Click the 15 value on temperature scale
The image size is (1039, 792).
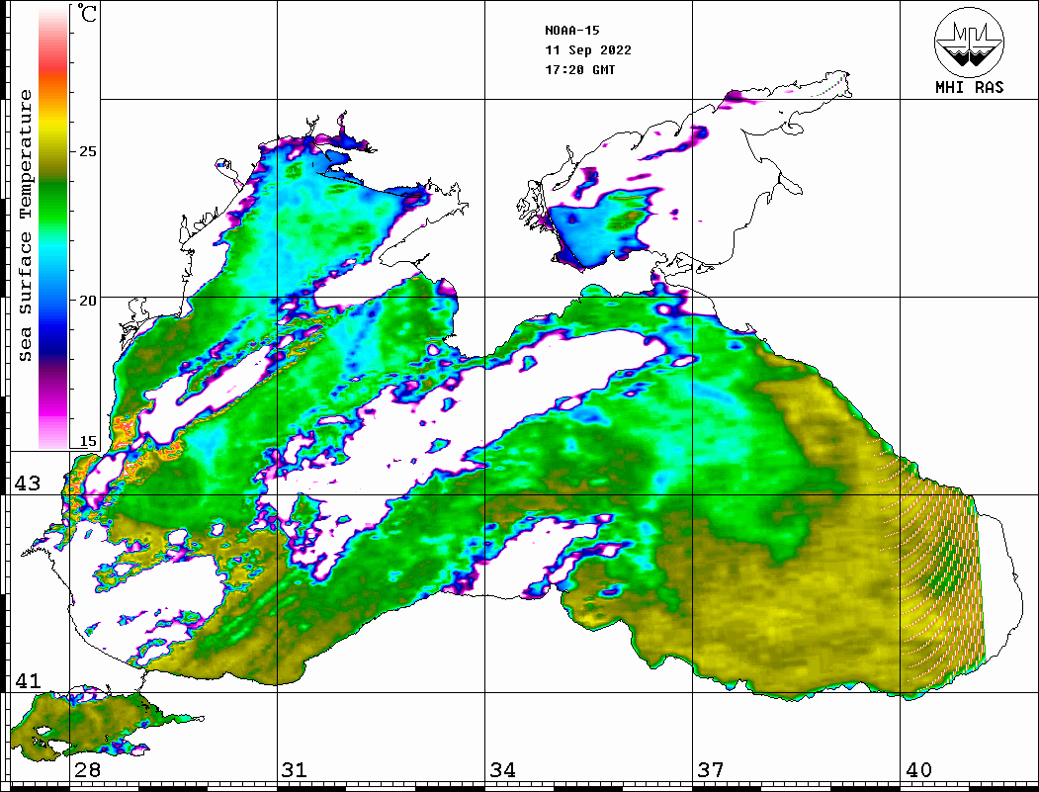(x=87, y=441)
